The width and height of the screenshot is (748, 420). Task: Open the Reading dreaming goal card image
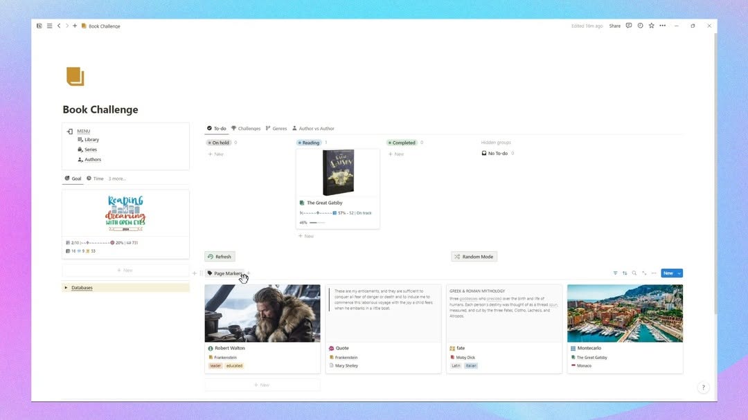point(125,213)
